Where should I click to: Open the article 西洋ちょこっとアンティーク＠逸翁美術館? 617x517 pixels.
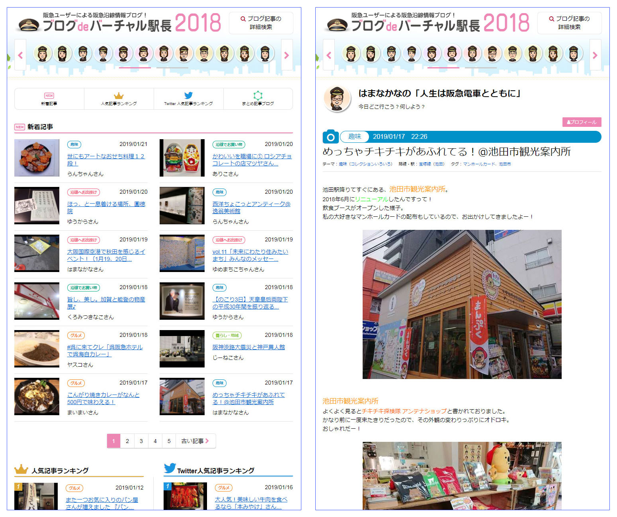252,207
